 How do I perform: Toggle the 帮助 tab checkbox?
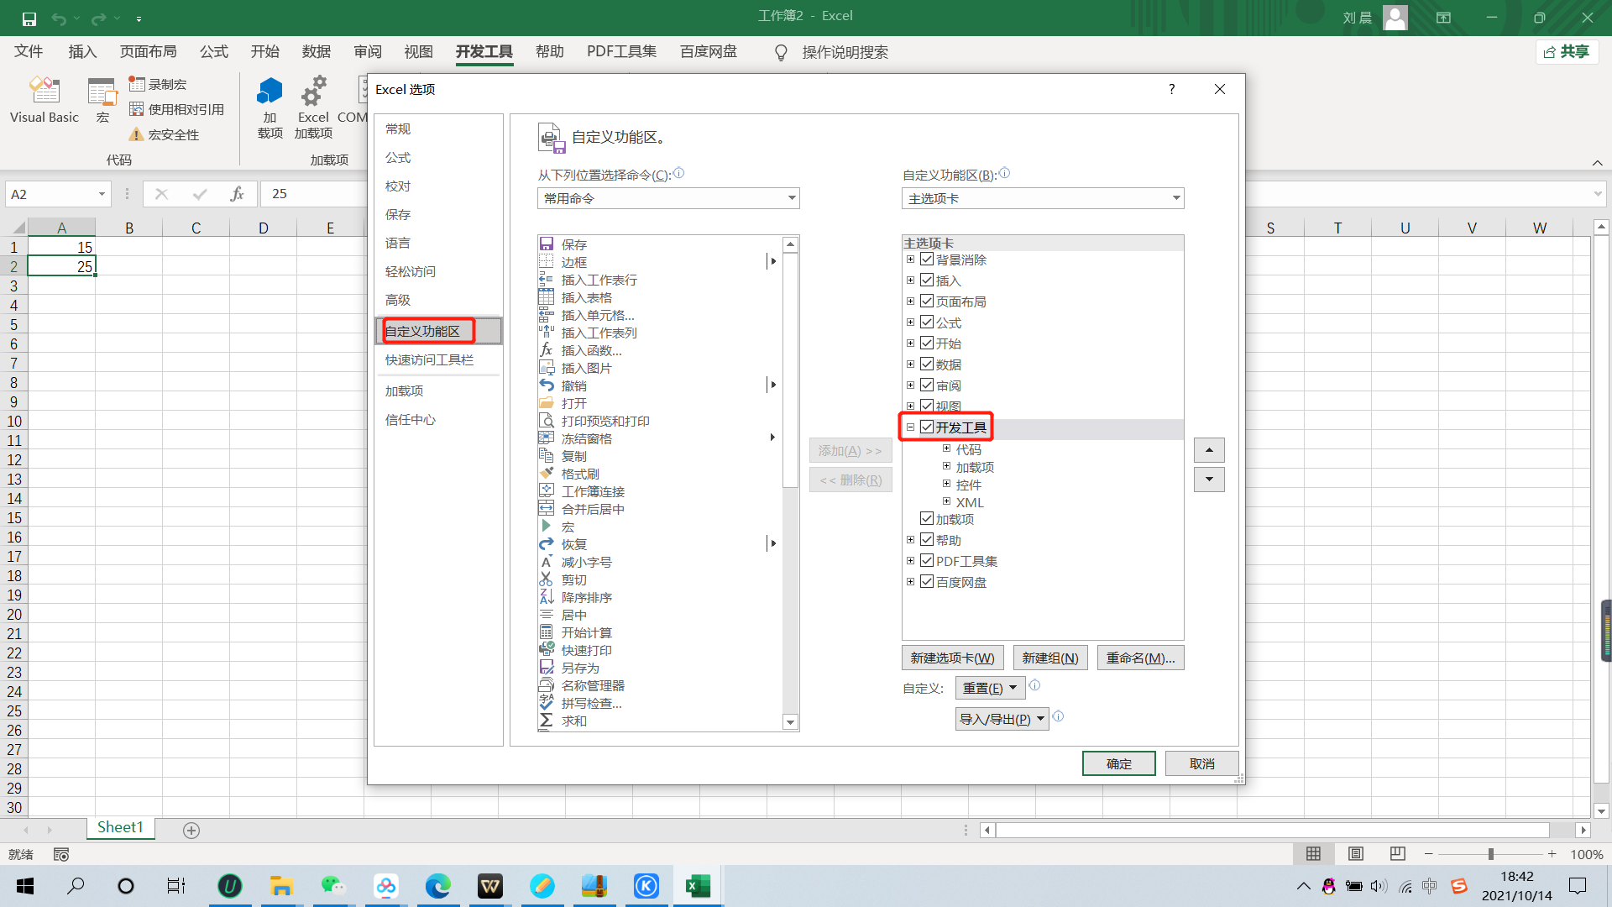[927, 540]
